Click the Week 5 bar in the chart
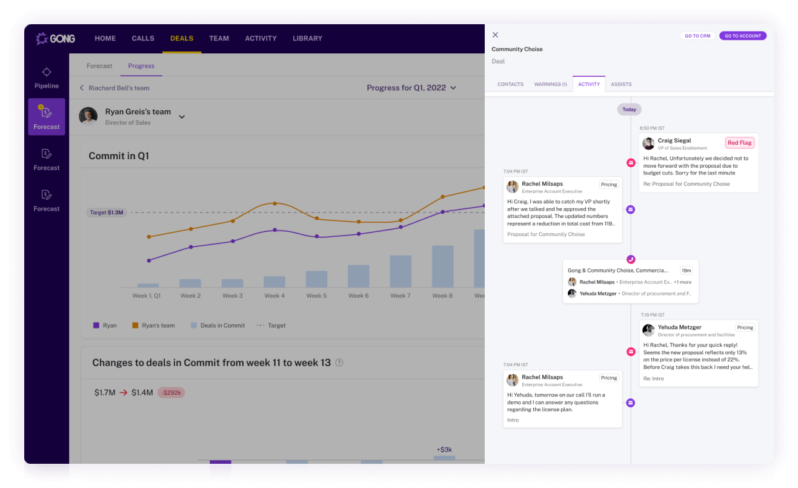This screenshot has height=488, width=798. 316,279
